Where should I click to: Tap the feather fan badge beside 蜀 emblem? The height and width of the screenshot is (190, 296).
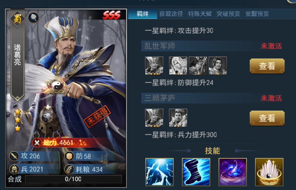(33, 18)
